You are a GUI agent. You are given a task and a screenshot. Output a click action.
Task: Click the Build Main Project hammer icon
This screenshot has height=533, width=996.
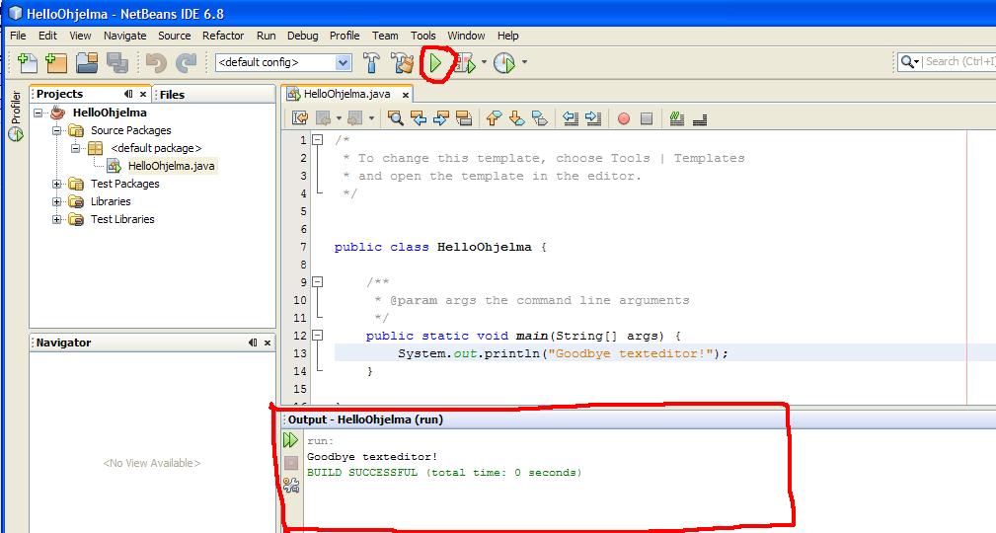pyautogui.click(x=371, y=62)
